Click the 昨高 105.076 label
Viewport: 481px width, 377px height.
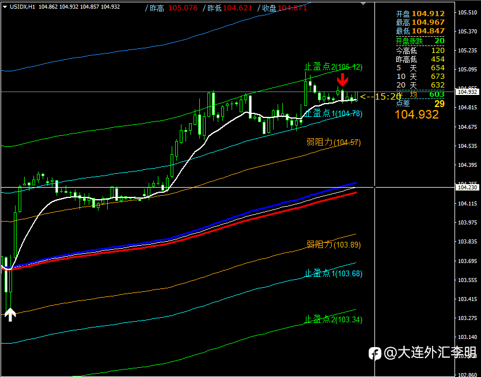(x=172, y=8)
